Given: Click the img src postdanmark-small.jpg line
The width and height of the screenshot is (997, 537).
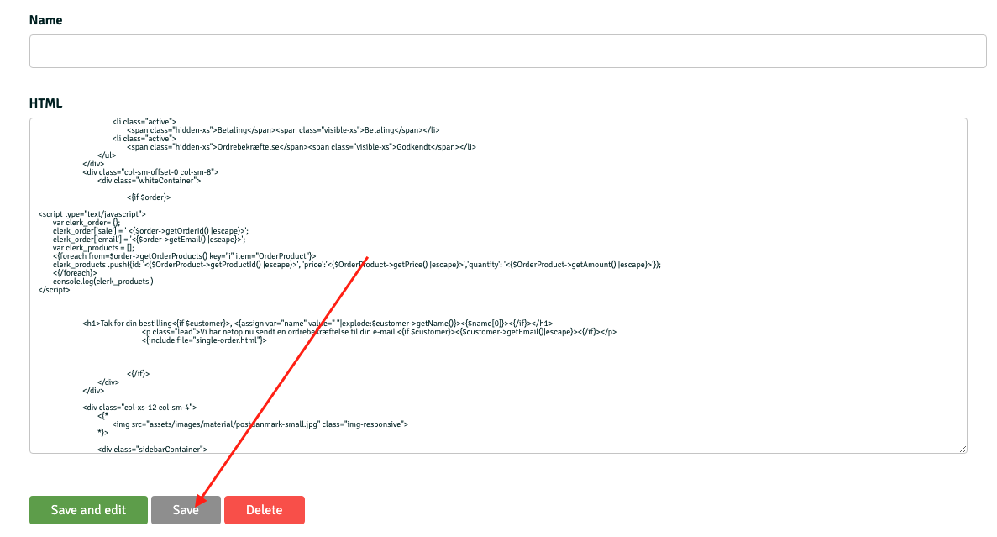Looking at the screenshot, I should point(260,424).
